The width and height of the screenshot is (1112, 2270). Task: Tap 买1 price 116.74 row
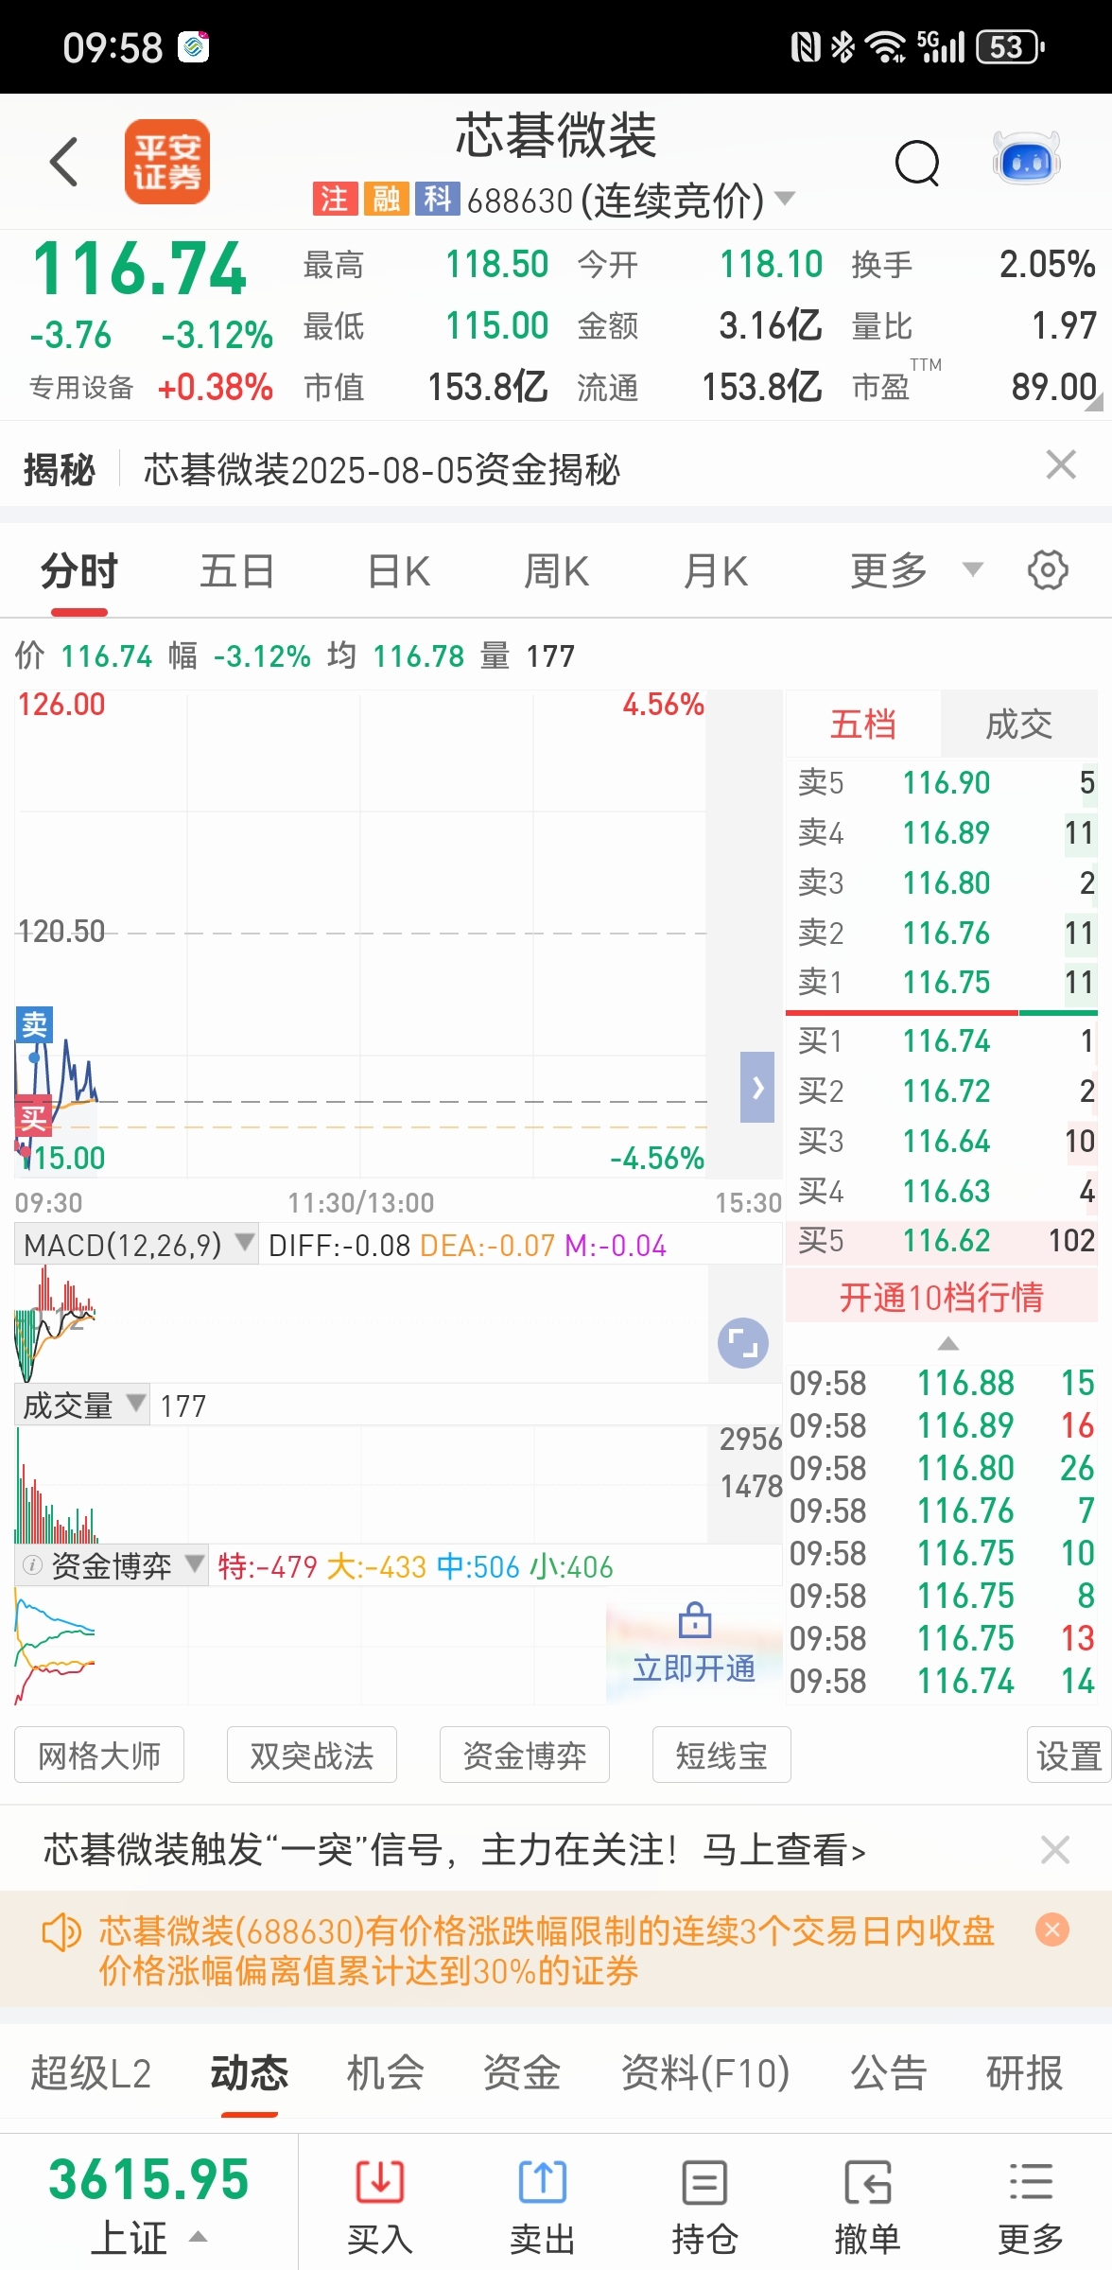pos(942,1041)
